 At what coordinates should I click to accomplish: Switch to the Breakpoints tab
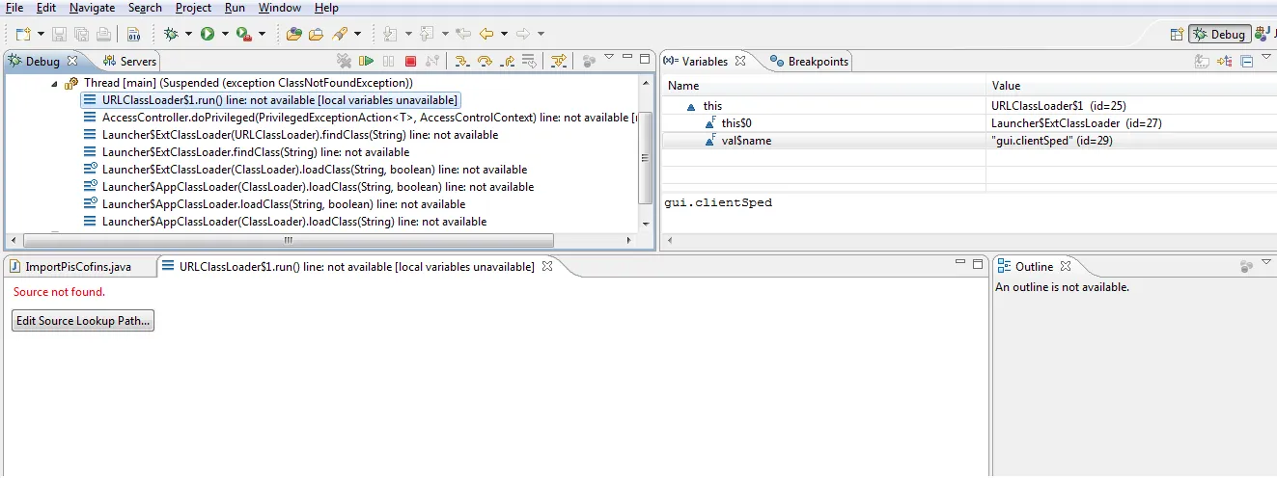click(x=809, y=61)
